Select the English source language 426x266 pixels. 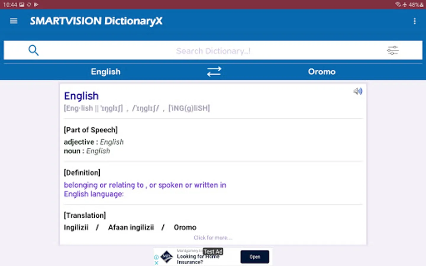[106, 72]
